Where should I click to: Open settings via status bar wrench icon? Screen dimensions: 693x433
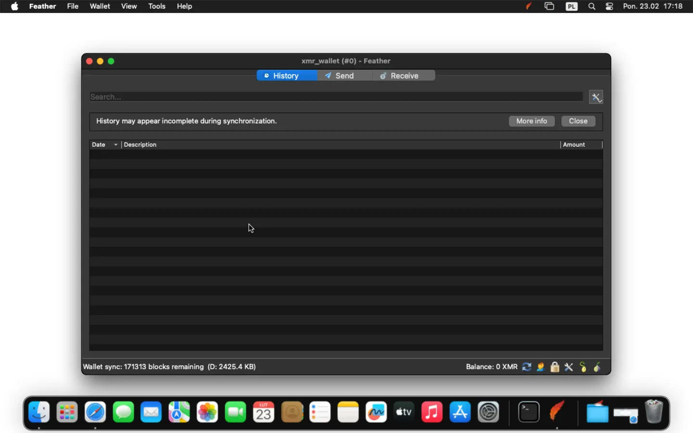[x=569, y=367]
